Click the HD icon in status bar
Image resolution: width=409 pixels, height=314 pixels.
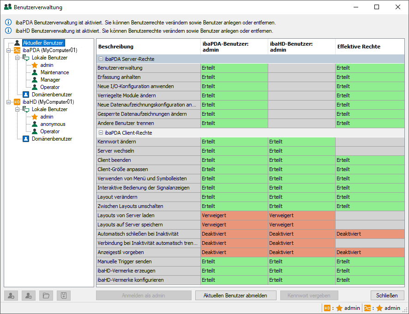(x=327, y=308)
